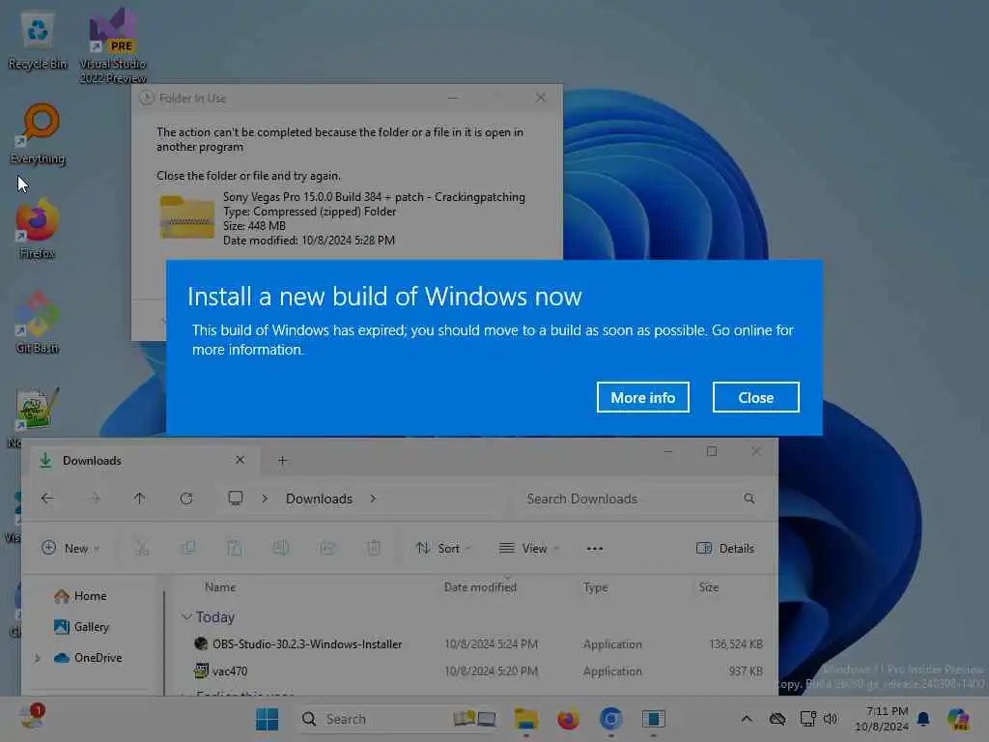Open the clock showing 7:11 PM

[882, 719]
